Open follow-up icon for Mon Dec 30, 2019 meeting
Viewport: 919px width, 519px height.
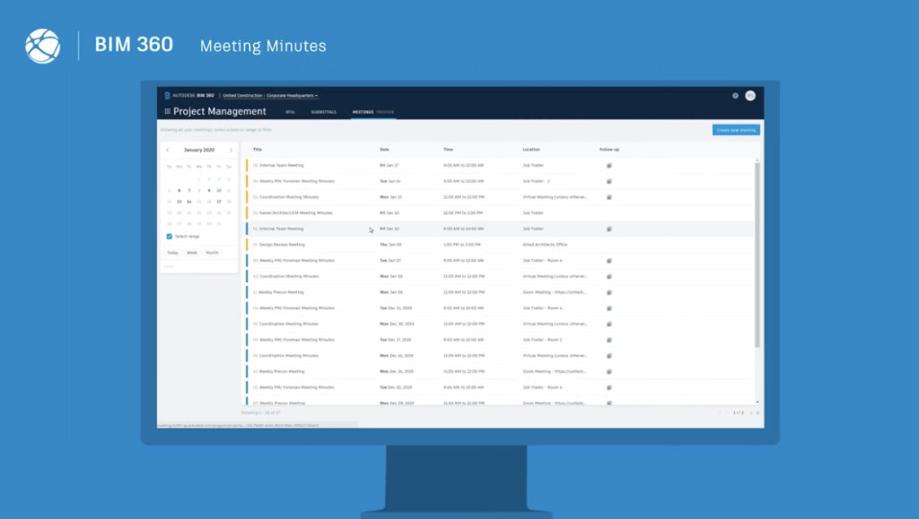[609, 324]
